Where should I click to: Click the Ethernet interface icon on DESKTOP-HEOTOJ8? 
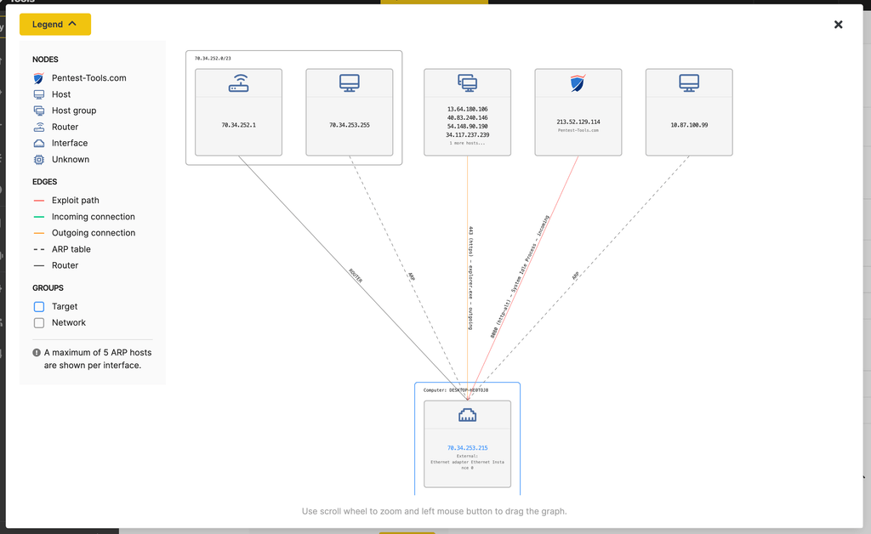coord(467,414)
